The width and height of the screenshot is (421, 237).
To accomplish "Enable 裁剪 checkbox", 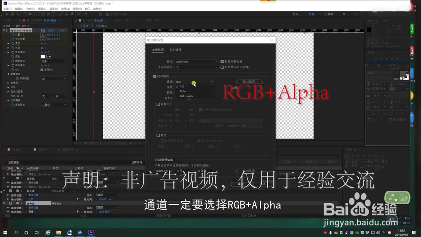I will point(158,135).
